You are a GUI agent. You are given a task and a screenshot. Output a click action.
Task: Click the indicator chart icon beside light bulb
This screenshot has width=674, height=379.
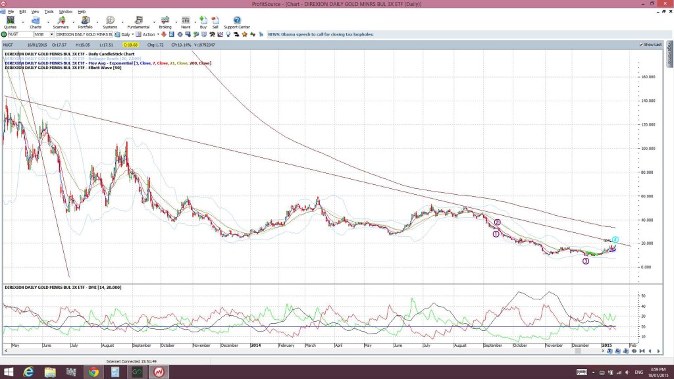220,34
